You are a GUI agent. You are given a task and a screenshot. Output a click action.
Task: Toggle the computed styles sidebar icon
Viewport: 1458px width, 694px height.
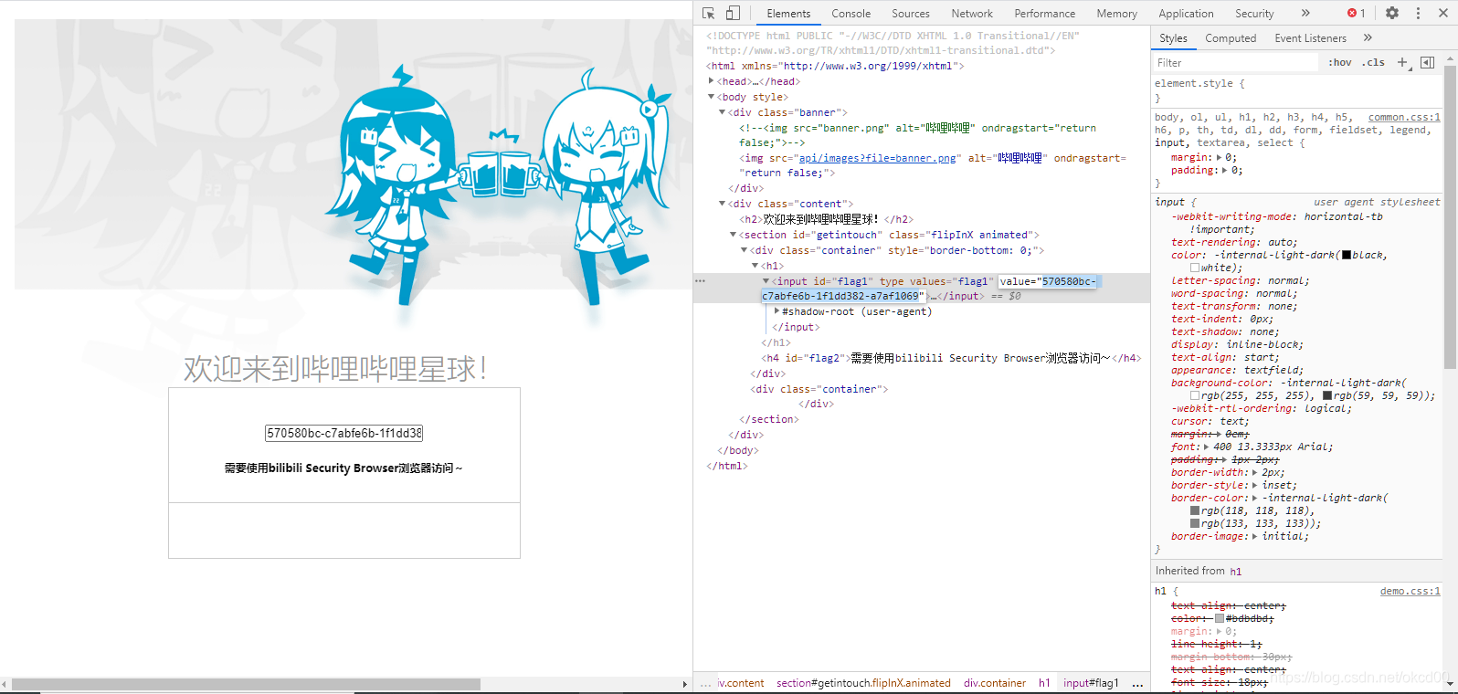click(1427, 62)
